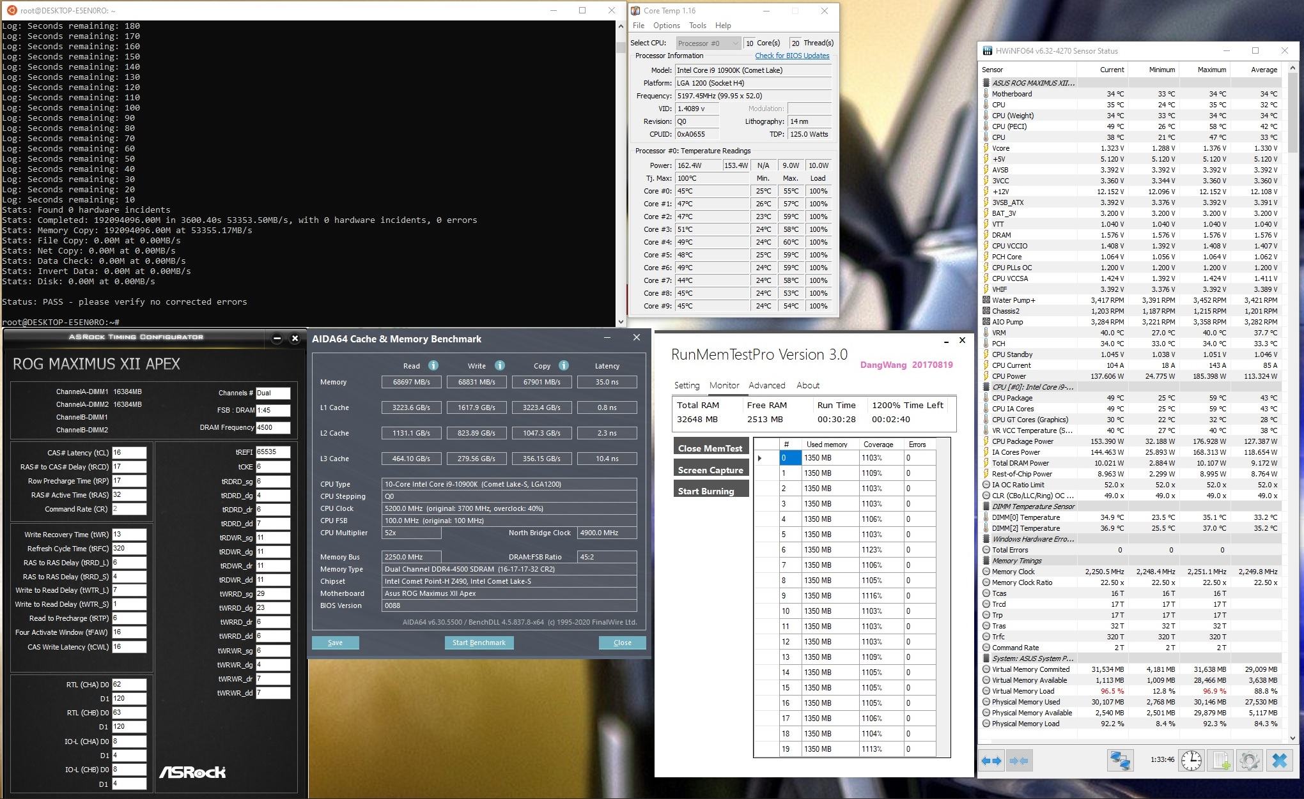1304x799 pixels.
Task: Click info icon next to Copy
Action: 564,365
